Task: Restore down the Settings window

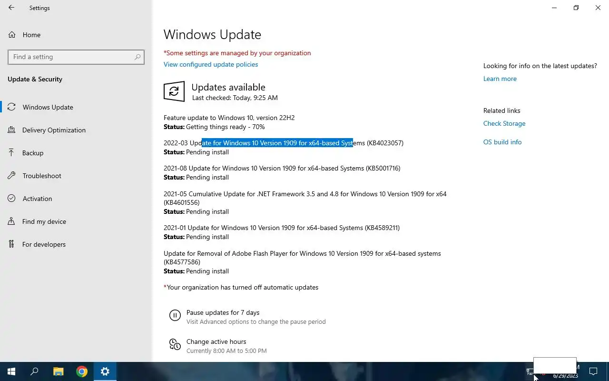Action: point(576,8)
